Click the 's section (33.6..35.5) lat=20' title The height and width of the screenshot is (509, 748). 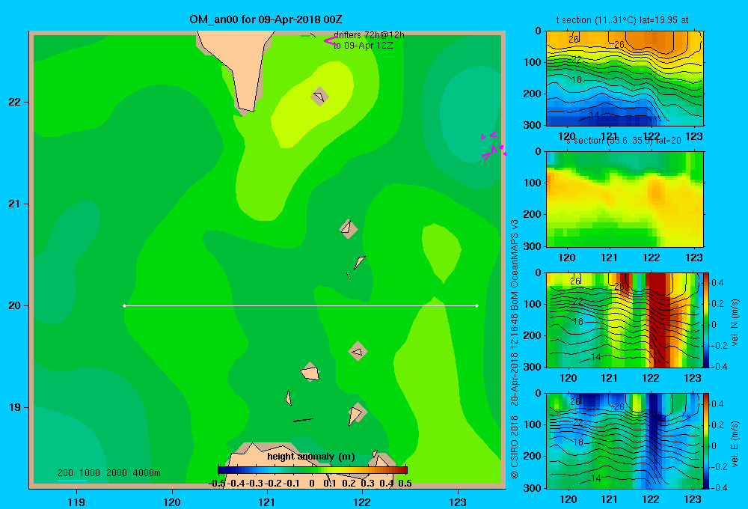624,141
